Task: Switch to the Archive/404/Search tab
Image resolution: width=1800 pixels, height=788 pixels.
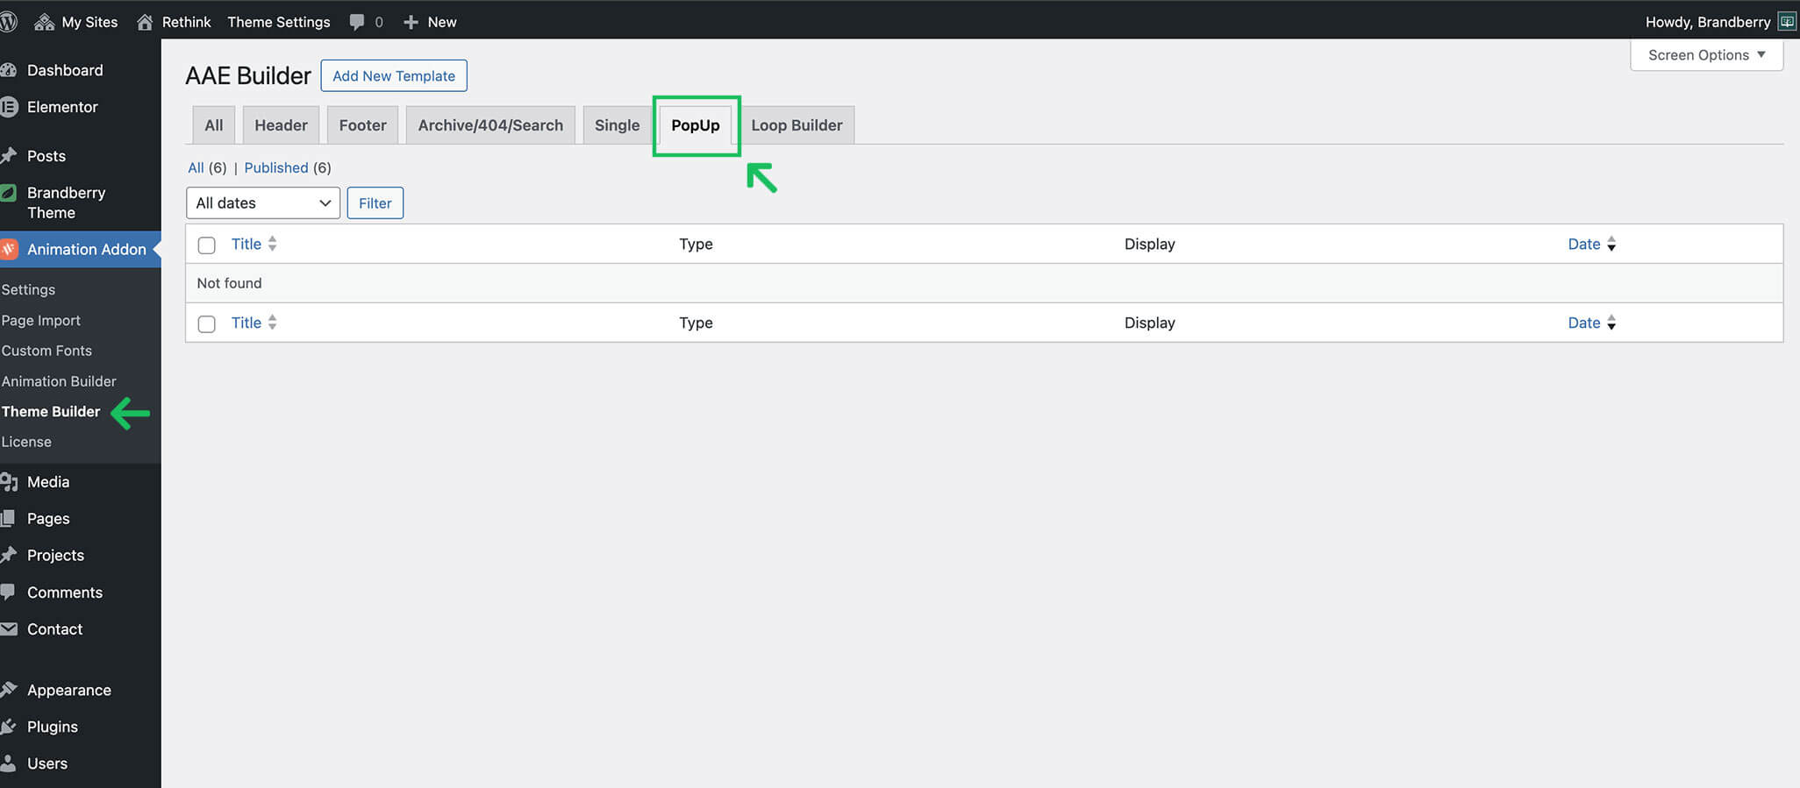Action: pyautogui.click(x=489, y=125)
